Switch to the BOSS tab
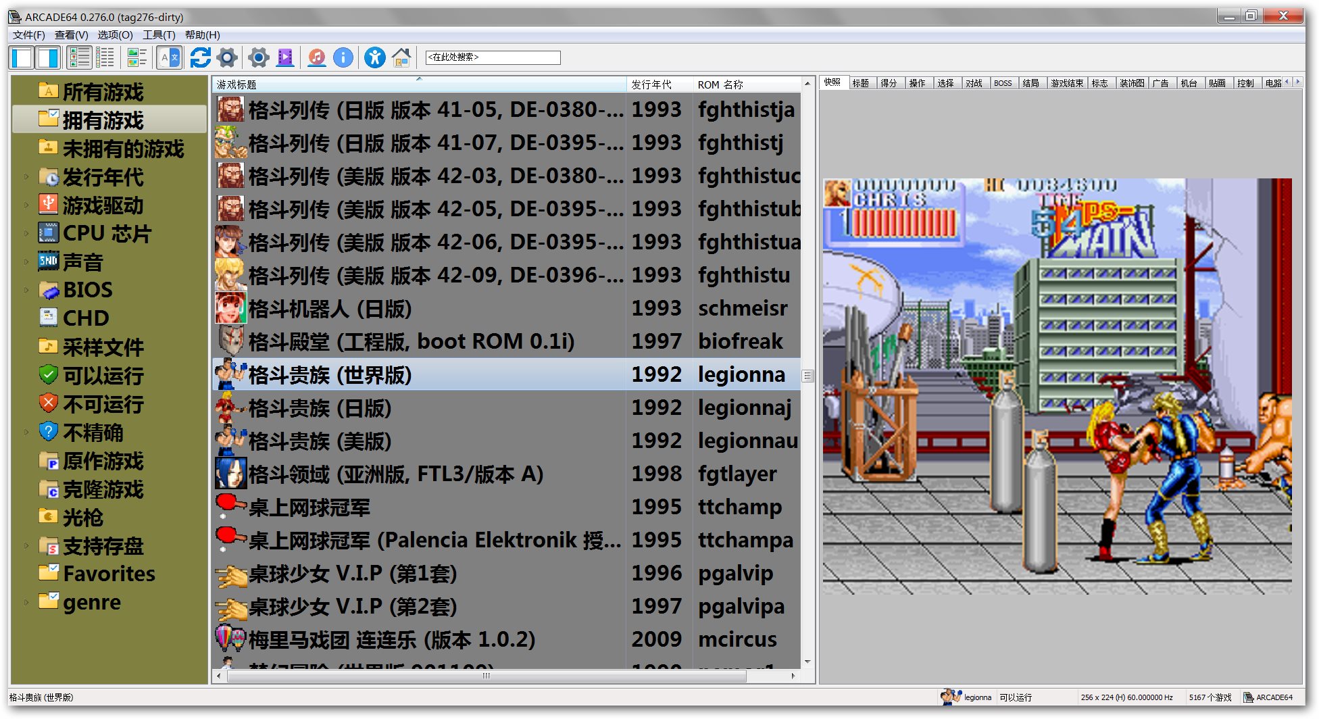Image resolution: width=1319 pixels, height=719 pixels. (1003, 83)
